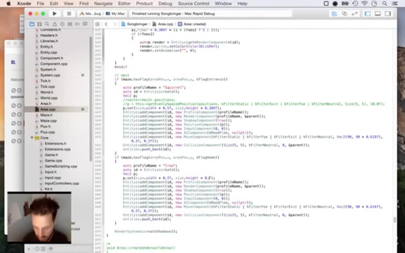
Task: Open the Area::create() jump bar dropdown
Action: coord(193,24)
